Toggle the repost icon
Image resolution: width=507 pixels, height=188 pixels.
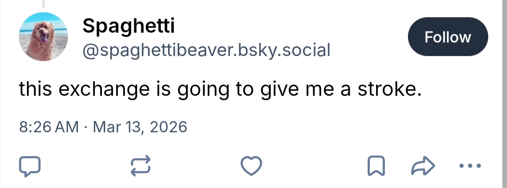(x=141, y=166)
